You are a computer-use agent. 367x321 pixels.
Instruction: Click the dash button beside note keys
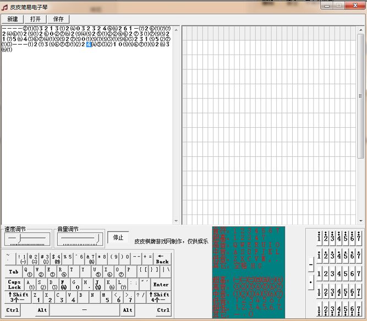tap(311, 265)
